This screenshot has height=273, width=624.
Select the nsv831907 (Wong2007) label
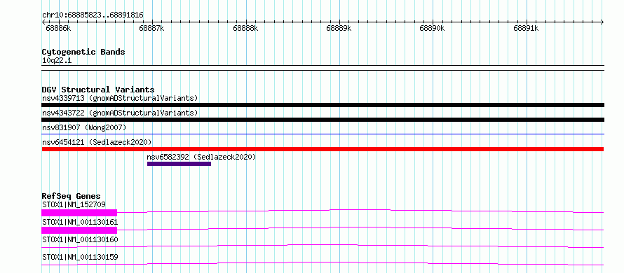point(84,127)
